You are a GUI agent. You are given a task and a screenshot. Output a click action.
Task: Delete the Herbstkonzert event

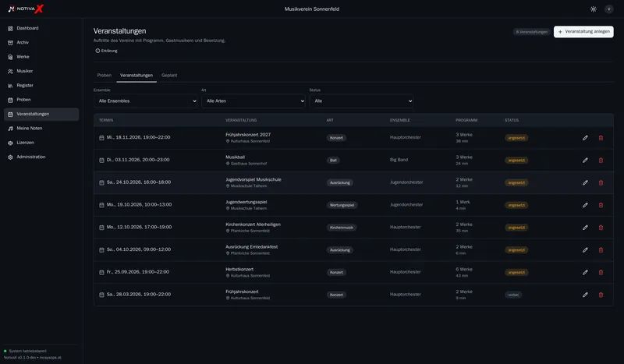coord(601,272)
